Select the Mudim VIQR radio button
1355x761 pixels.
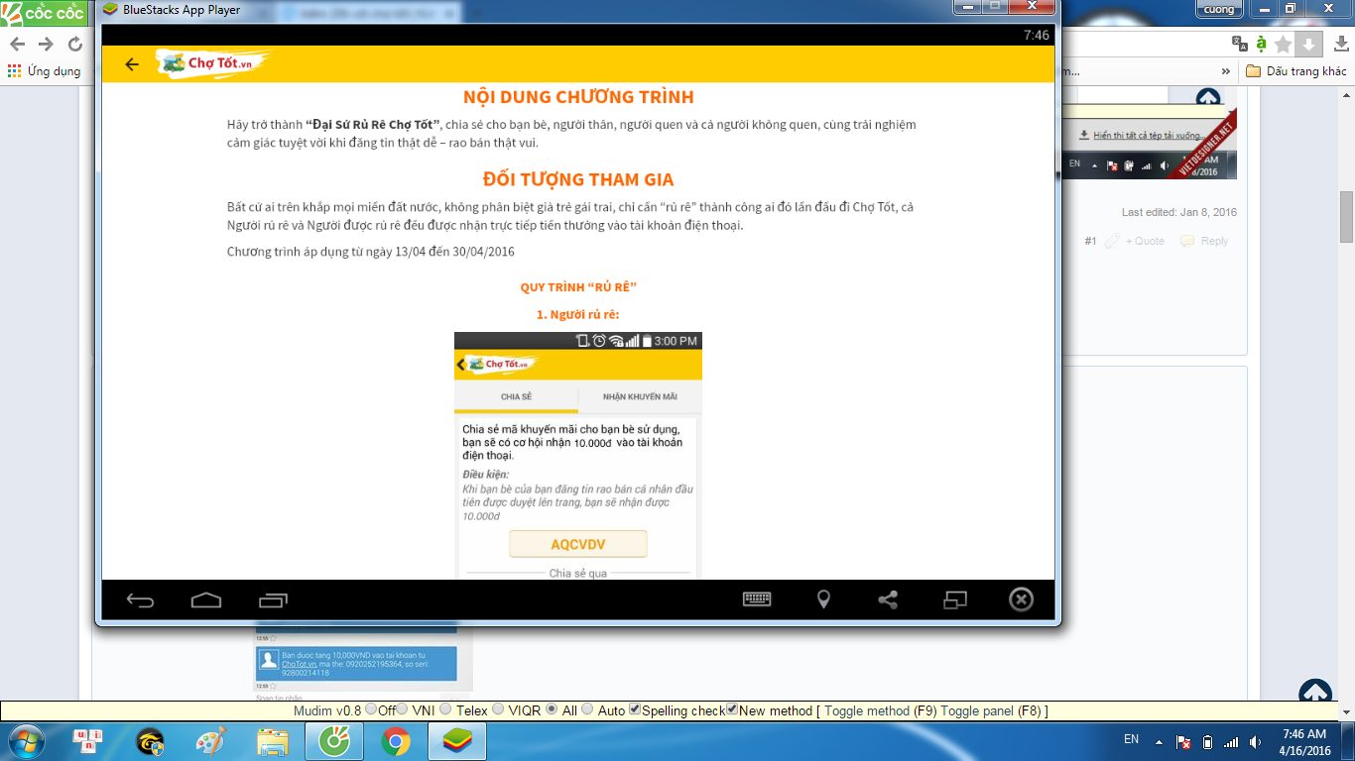pos(498,709)
